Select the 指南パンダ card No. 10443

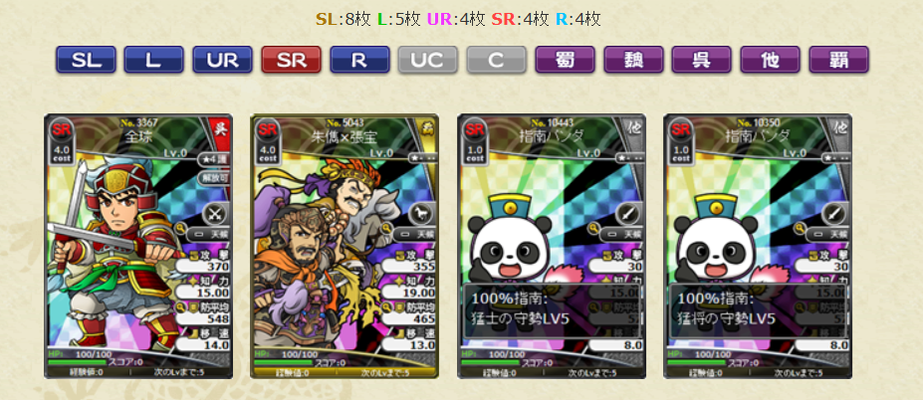[552, 246]
